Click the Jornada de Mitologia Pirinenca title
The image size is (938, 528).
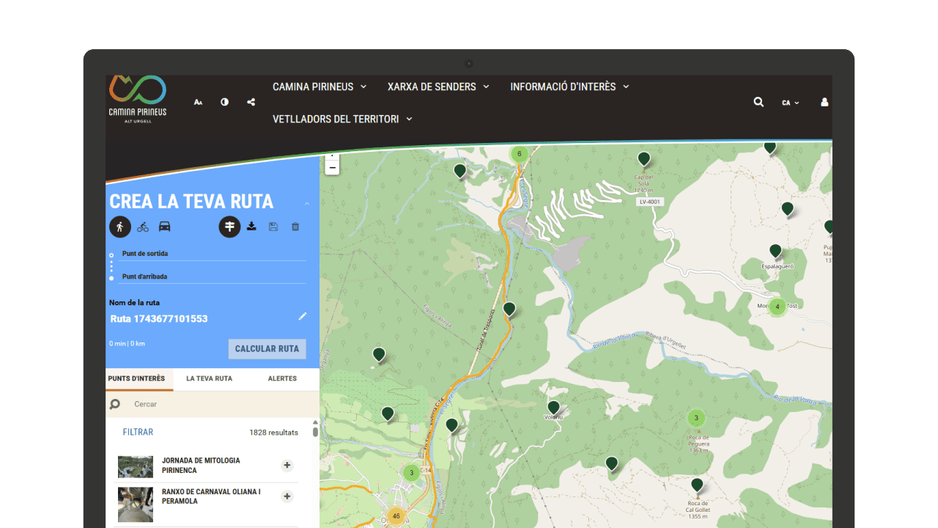click(x=201, y=466)
